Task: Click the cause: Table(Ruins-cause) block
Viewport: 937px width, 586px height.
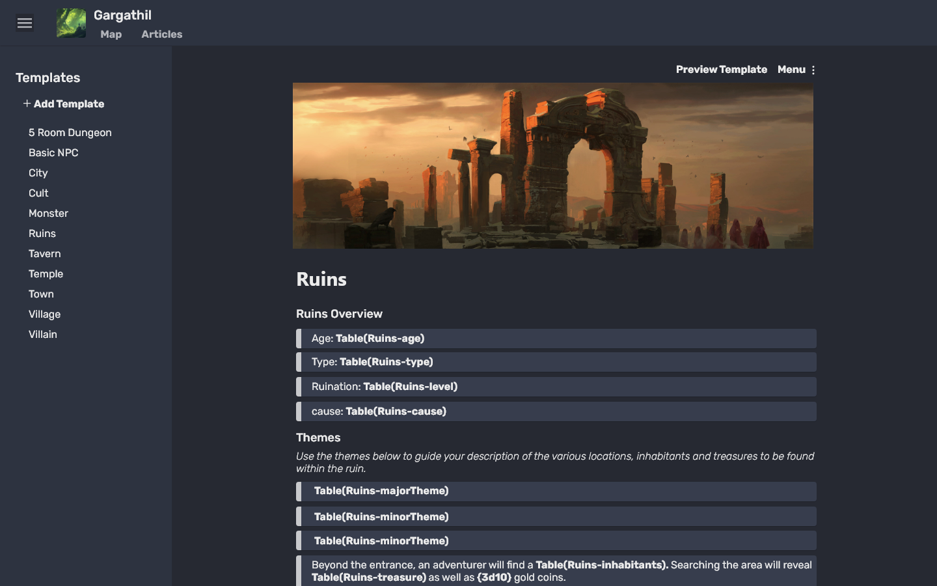Action: click(x=556, y=412)
